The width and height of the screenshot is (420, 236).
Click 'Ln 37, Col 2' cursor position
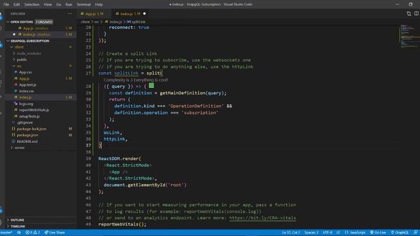[x=291, y=233]
